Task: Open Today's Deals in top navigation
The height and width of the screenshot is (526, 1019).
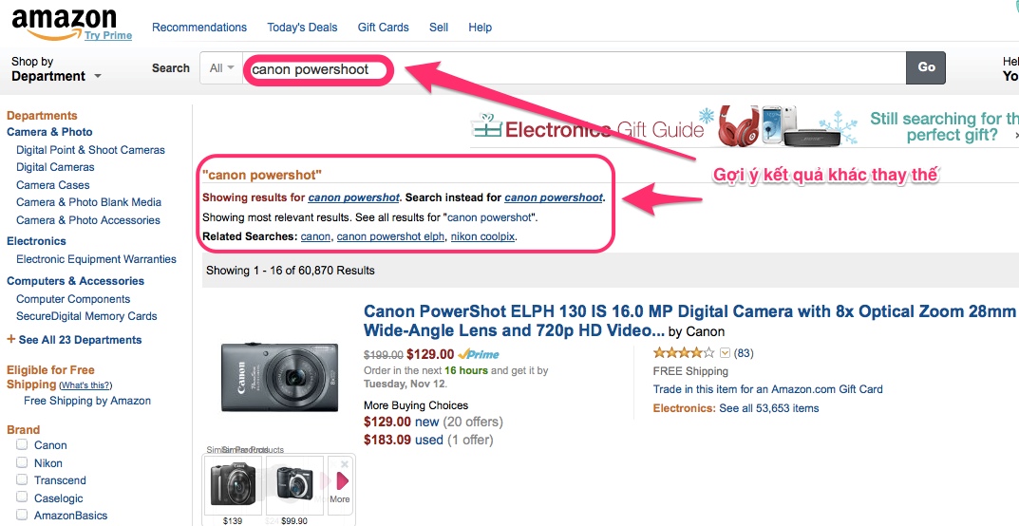Action: [302, 28]
